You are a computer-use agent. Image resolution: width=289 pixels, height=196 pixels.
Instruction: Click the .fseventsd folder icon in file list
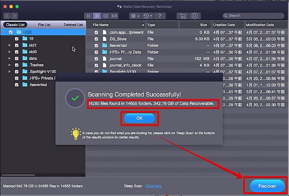[105, 45]
